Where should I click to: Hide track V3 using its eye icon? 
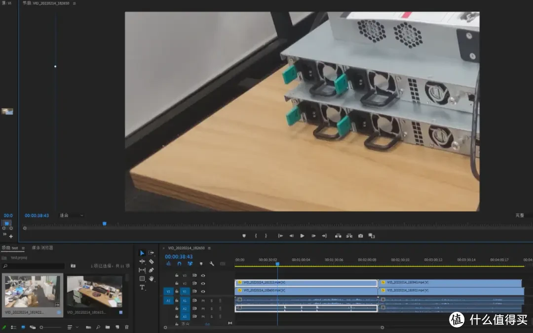pos(203,275)
